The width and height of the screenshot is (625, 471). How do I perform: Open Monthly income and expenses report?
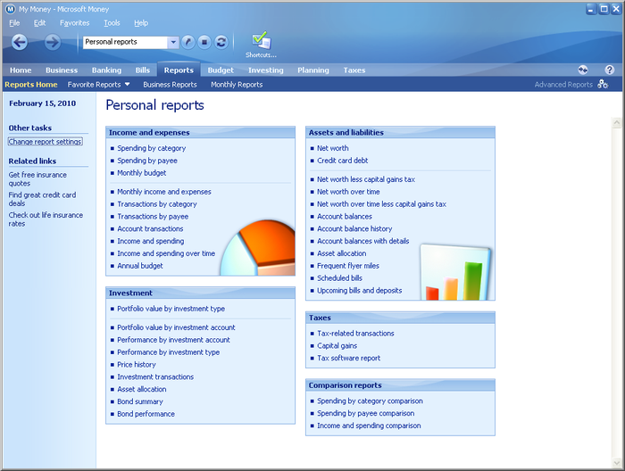tap(164, 192)
